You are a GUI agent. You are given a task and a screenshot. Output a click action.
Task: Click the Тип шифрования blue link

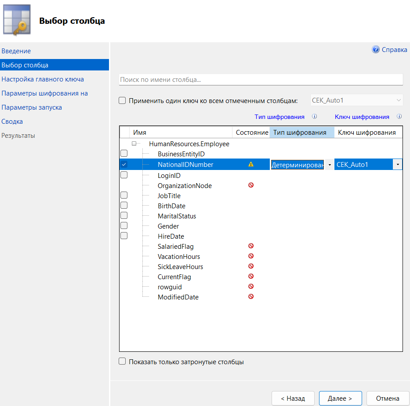279,117
